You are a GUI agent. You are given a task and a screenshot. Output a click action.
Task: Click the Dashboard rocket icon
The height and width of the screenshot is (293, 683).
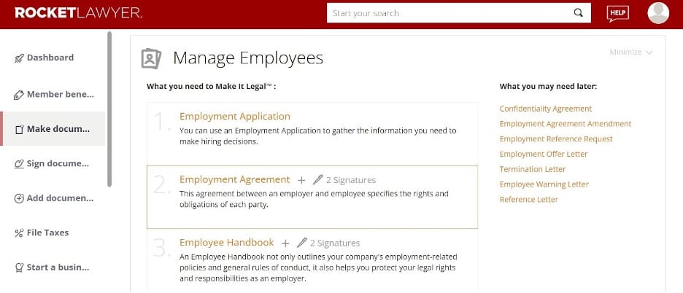[x=19, y=58]
